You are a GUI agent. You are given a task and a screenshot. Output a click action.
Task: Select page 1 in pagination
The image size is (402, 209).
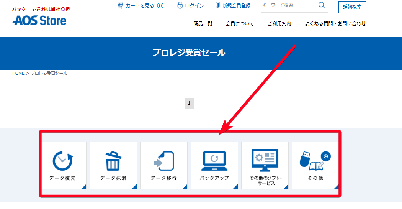tap(189, 103)
